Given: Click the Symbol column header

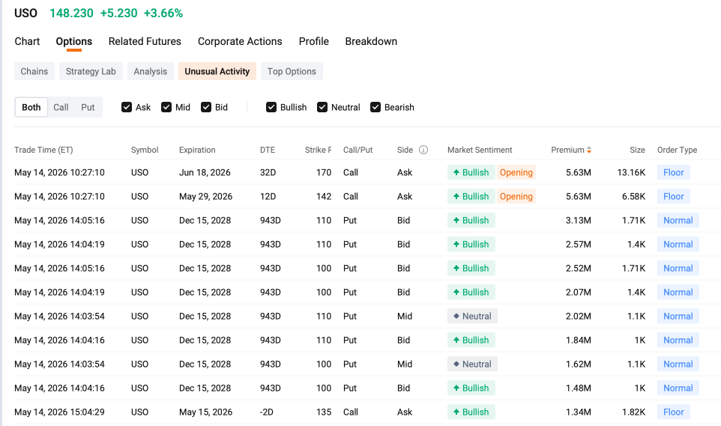Looking at the screenshot, I should [145, 150].
